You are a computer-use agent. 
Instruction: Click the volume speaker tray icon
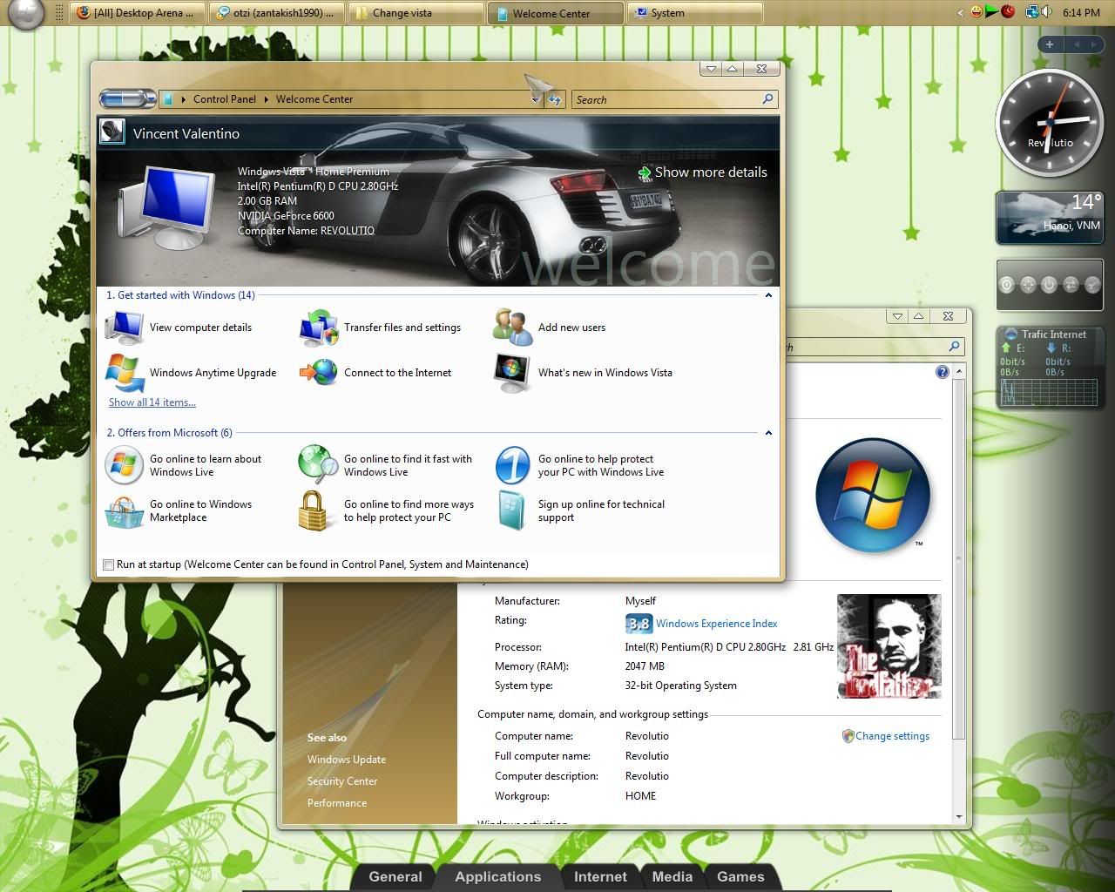1045,12
